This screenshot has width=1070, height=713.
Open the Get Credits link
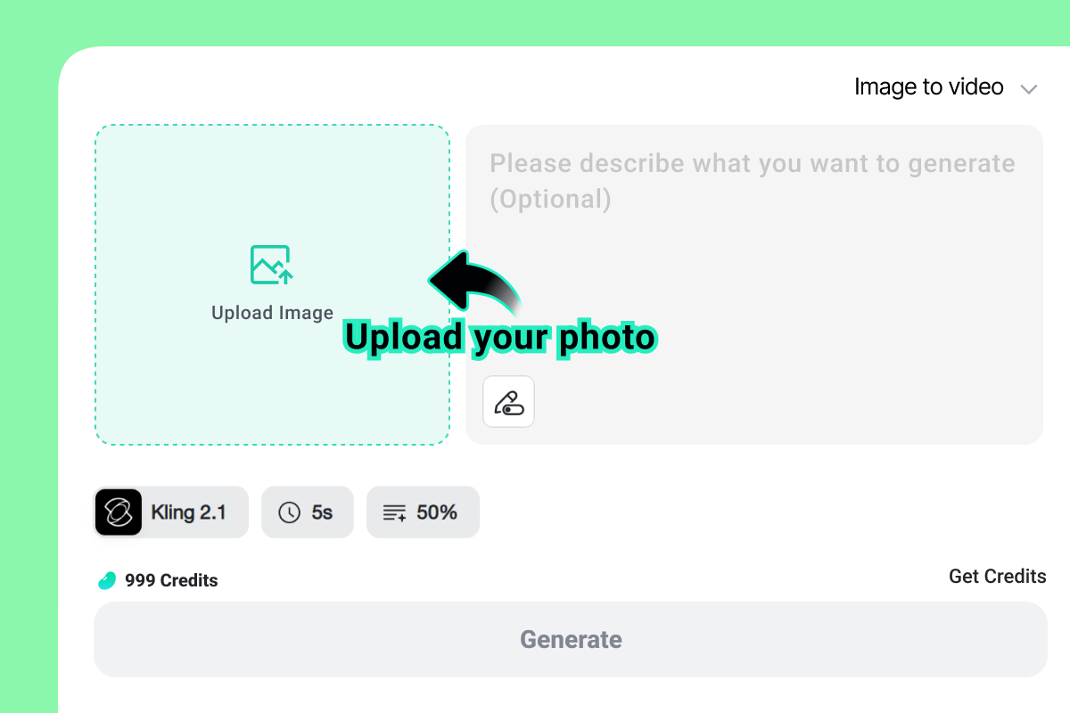point(997,576)
